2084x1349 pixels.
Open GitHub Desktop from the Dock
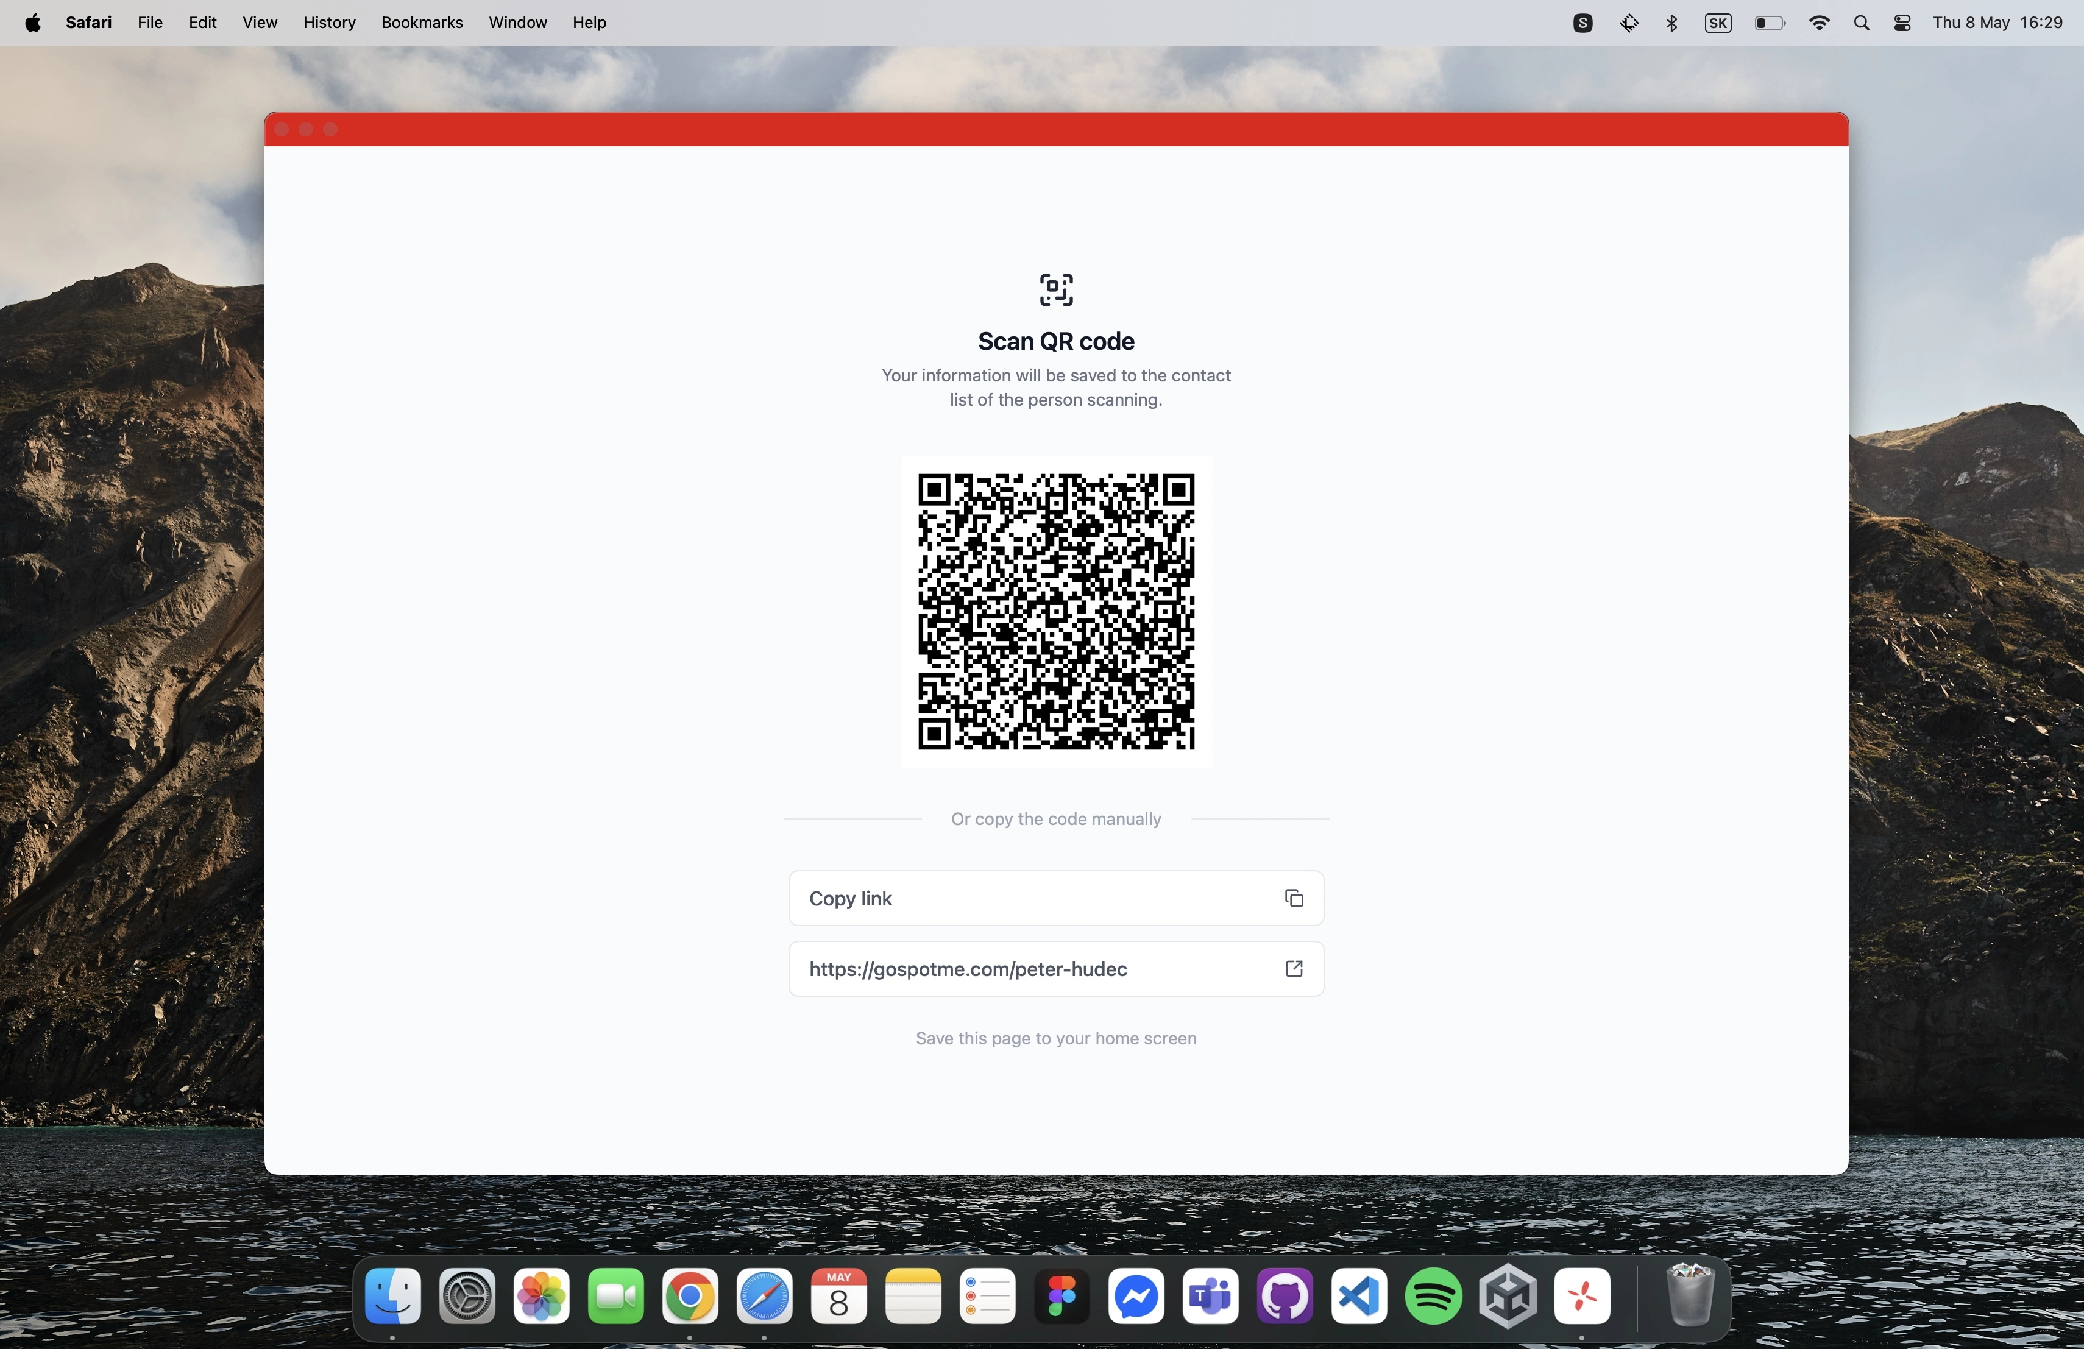1285,1295
